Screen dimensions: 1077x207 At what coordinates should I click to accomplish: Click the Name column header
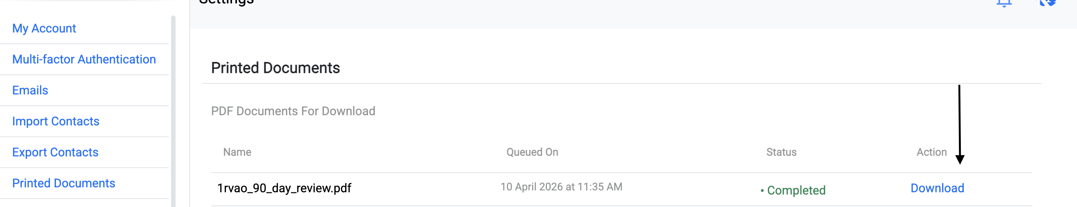pos(237,152)
